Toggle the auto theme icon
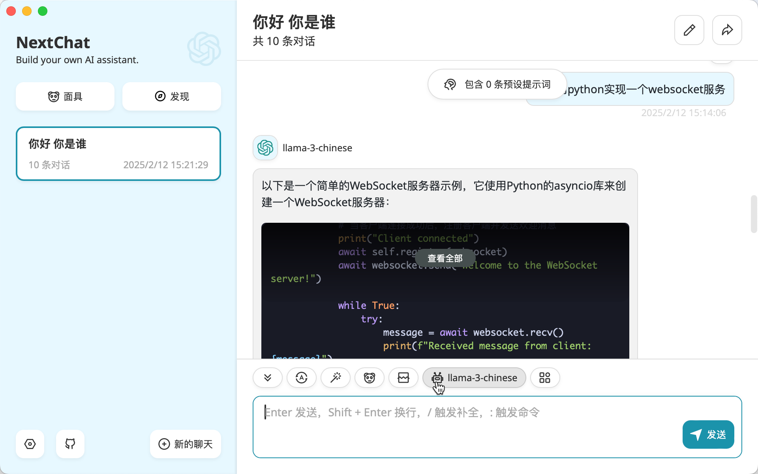Screen dimensions: 758x474 tap(302, 378)
